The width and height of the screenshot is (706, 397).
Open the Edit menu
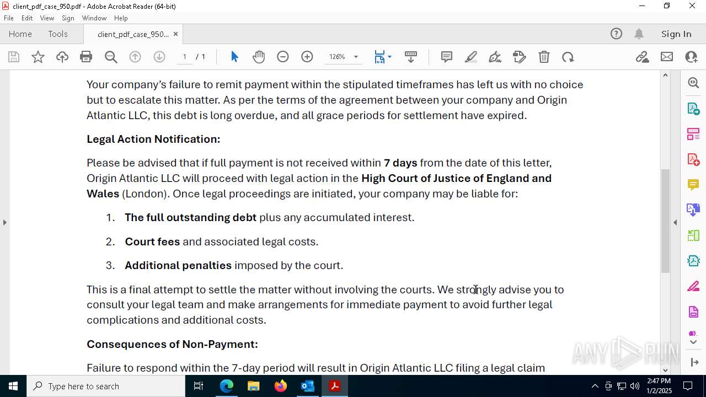coord(27,18)
